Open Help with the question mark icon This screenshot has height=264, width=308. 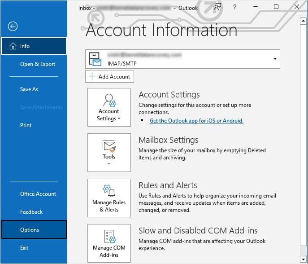pos(235,7)
